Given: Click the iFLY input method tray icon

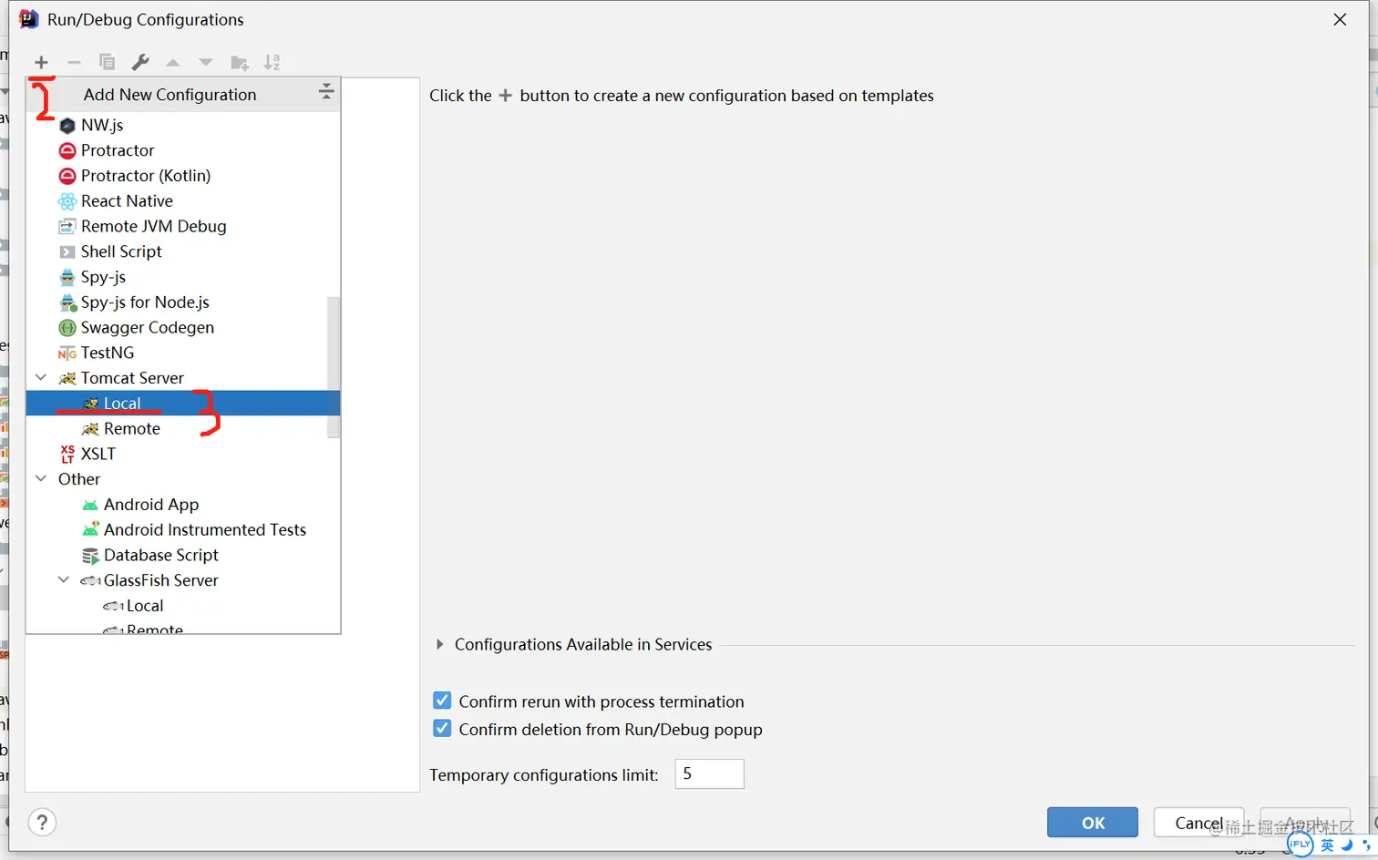Looking at the screenshot, I should tap(1301, 844).
